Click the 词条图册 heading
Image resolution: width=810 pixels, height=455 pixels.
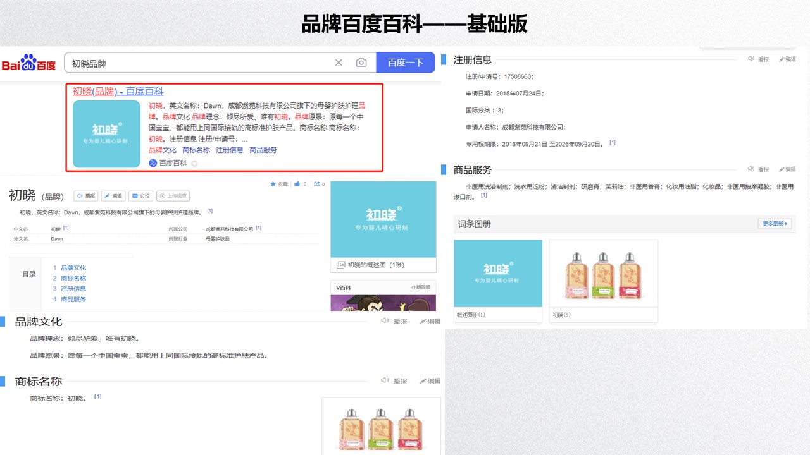tap(475, 224)
